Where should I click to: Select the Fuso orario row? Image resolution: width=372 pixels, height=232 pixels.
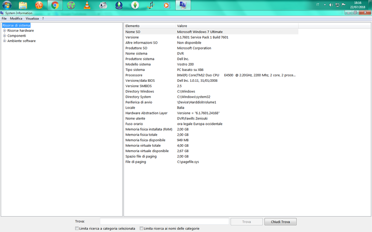click(x=211, y=124)
